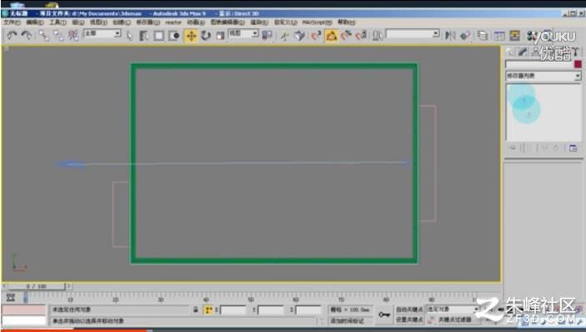
Task: Toggle the Auto Key (自动关键点) button
Action: click(x=409, y=310)
